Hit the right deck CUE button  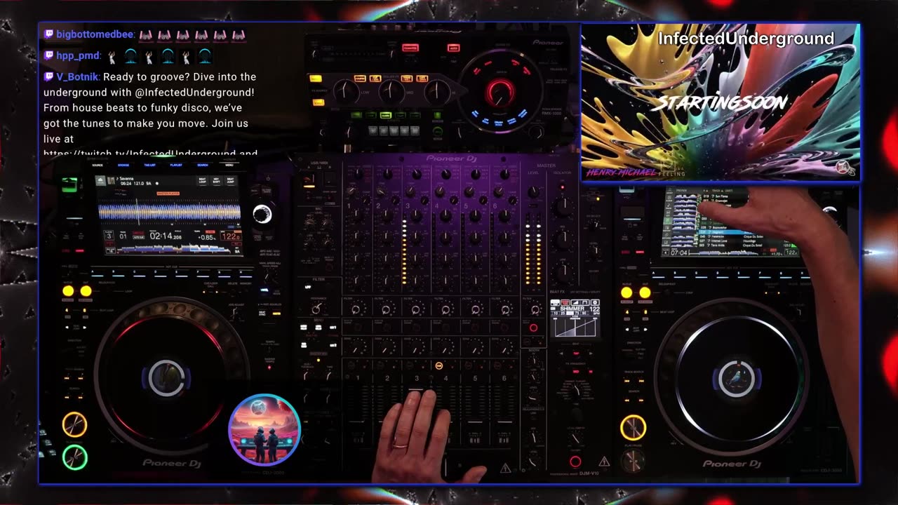[x=633, y=427]
